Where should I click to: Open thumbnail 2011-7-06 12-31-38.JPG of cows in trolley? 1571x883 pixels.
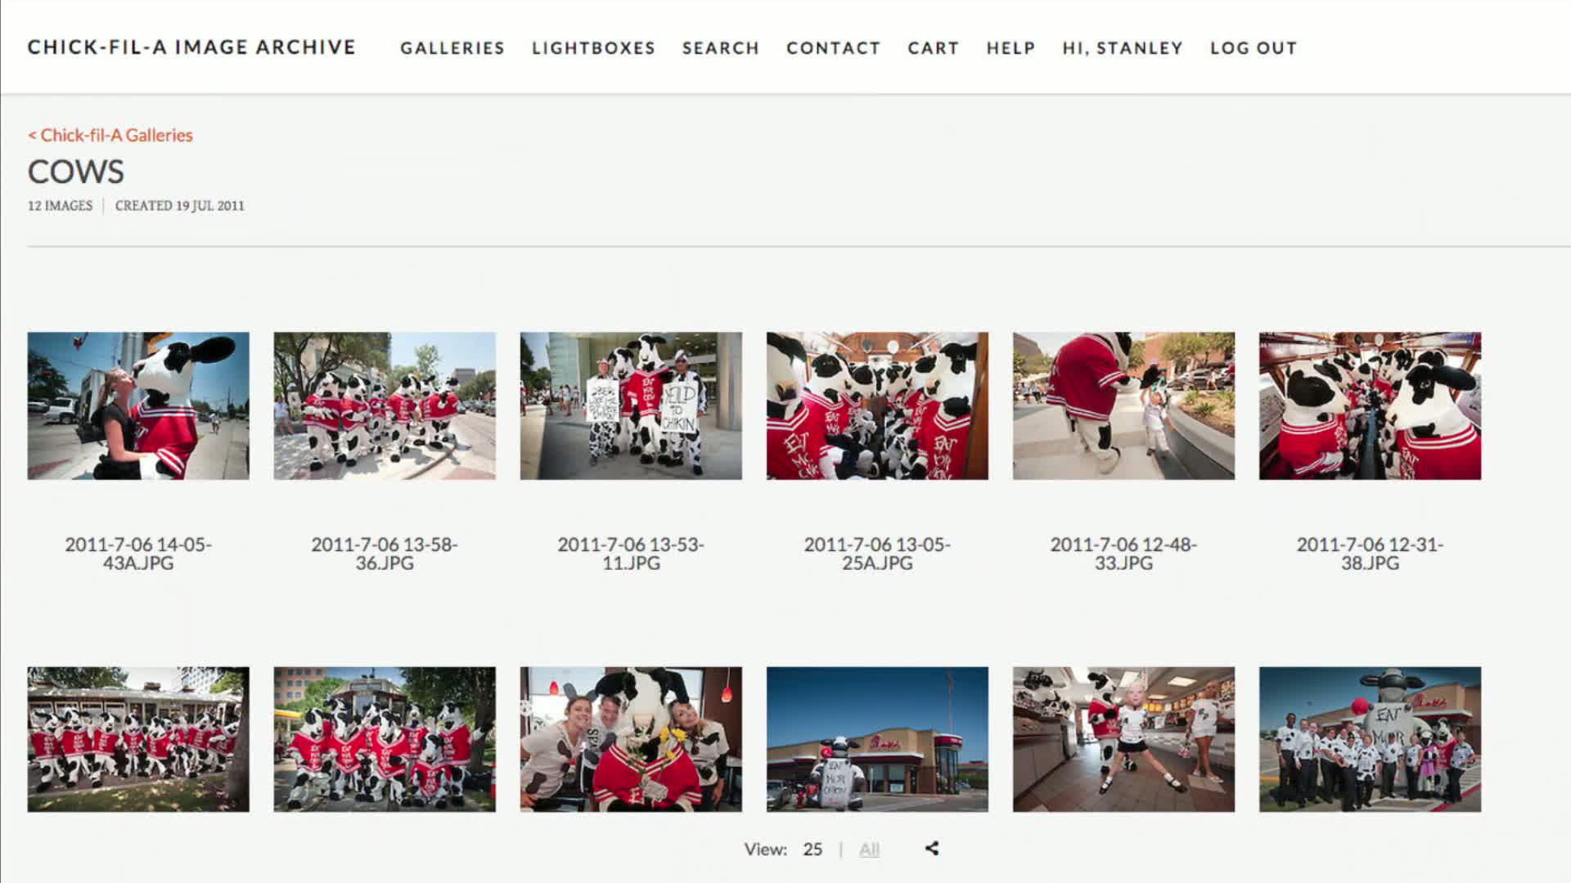1370,406
